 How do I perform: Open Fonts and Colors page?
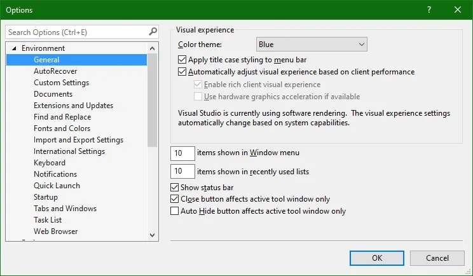pos(62,128)
